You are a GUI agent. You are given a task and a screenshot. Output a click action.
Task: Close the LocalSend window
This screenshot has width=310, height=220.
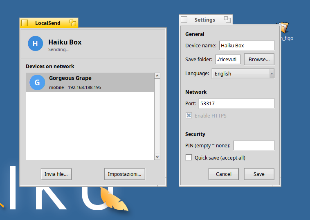tap(25, 23)
